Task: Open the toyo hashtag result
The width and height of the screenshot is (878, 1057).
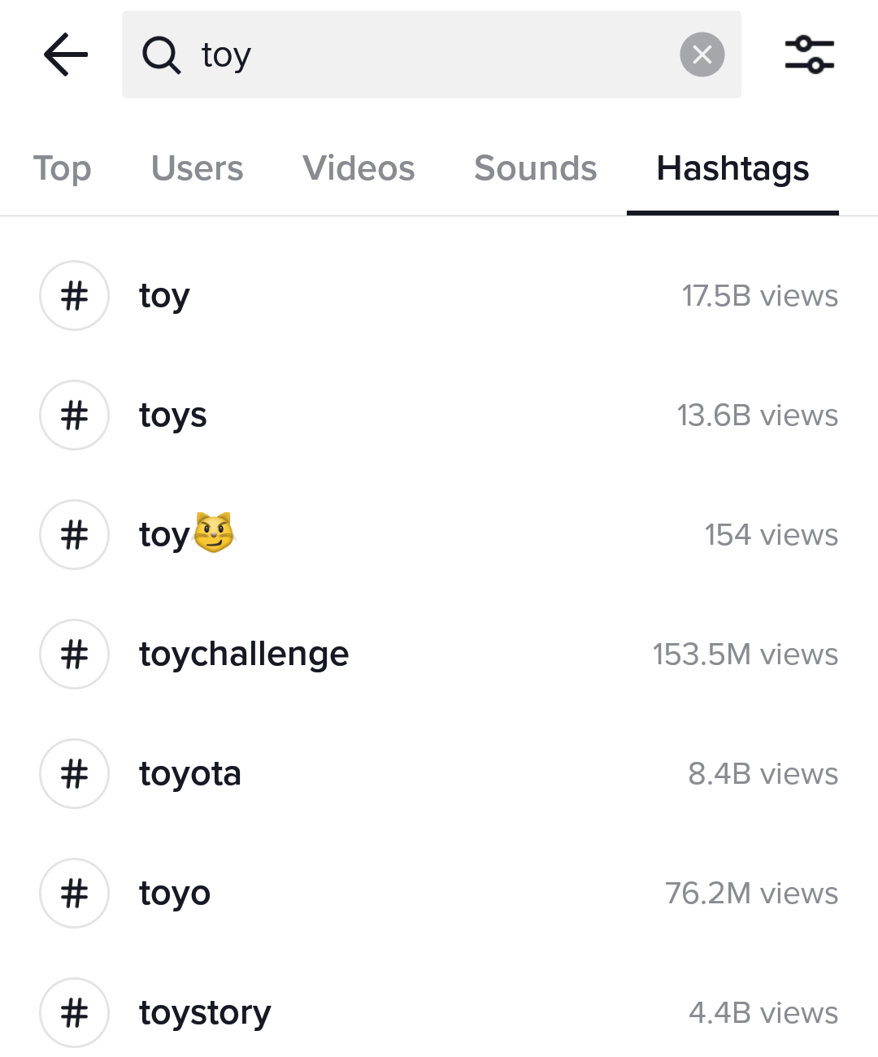Action: click(175, 894)
